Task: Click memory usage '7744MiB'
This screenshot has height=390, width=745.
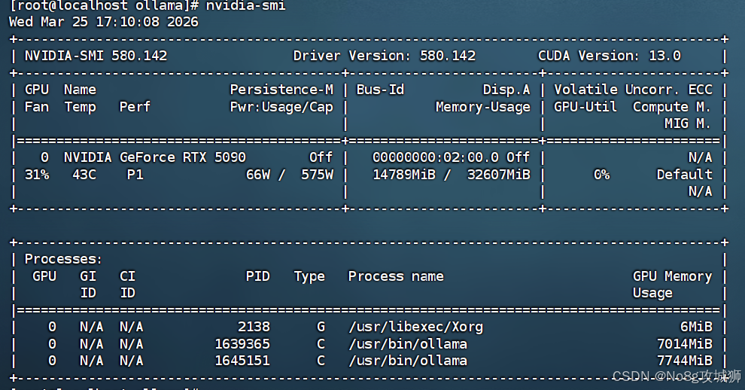Action: pyautogui.click(x=684, y=361)
